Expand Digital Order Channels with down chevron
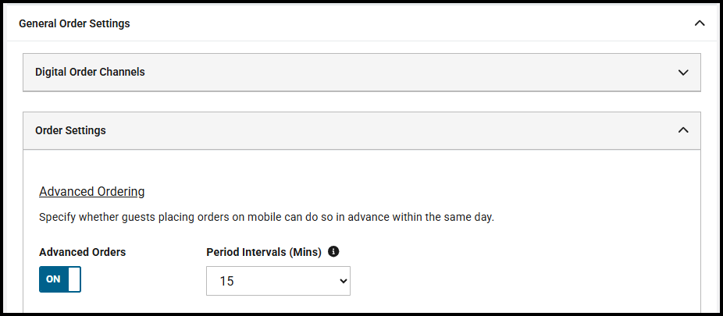The width and height of the screenshot is (723, 316). 683,73
